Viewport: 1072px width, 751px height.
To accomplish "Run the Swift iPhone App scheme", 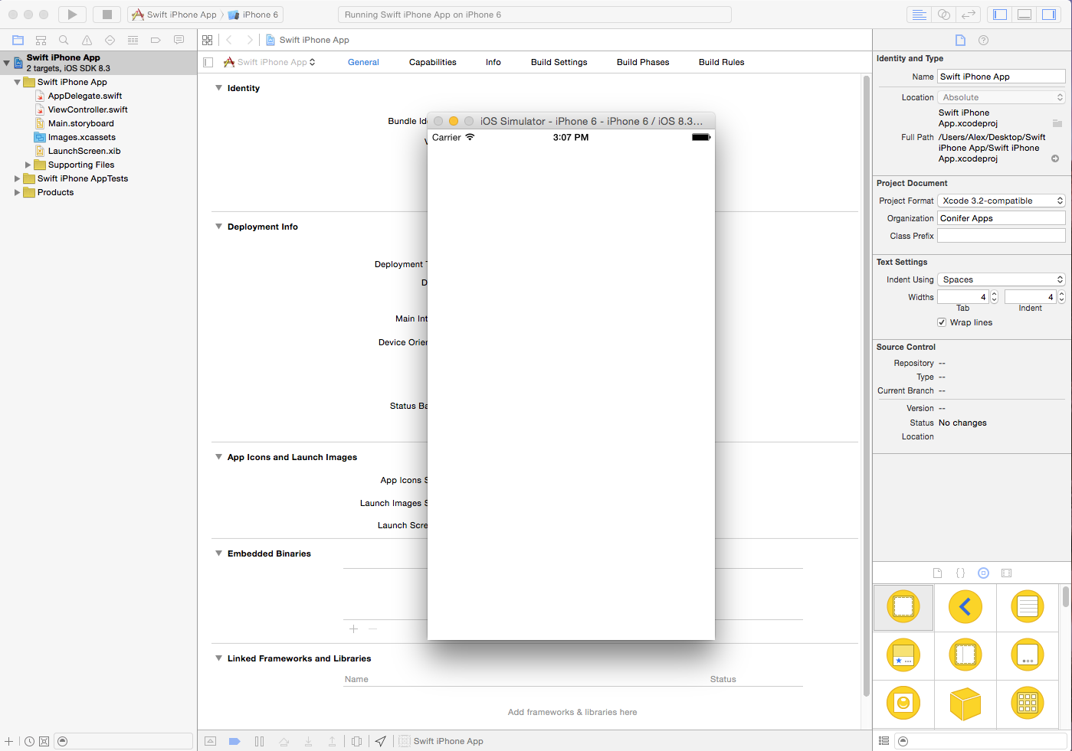I will click(71, 14).
